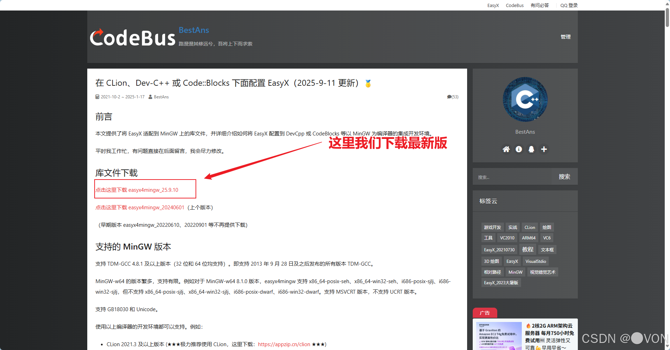Select the VC2010 tag
This screenshot has width=670, height=350.
pos(507,238)
